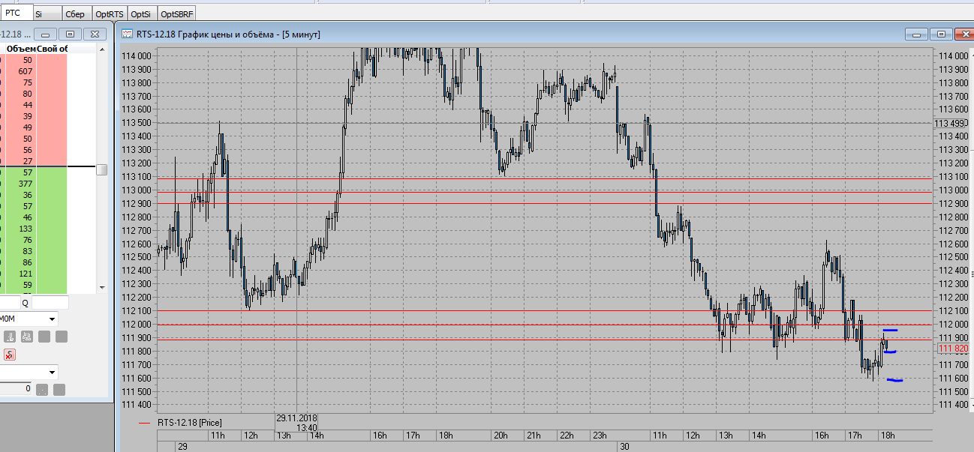This screenshot has height=452, width=974.
Task: Select the bid row with volume 46
Action: pos(34,217)
